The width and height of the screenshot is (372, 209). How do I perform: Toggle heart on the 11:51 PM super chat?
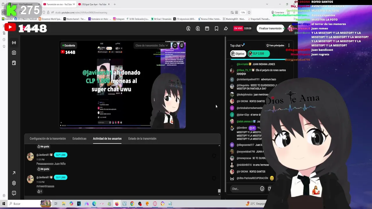[214, 156]
